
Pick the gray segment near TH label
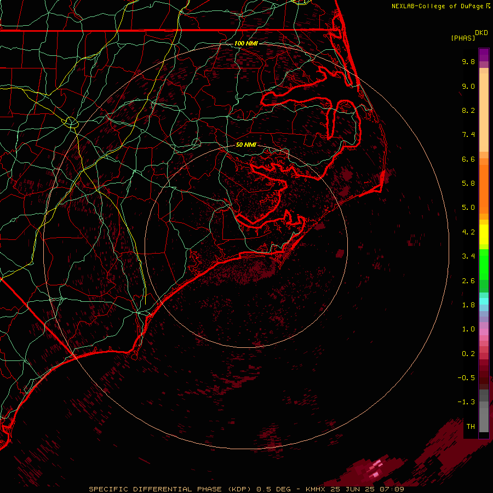(484, 420)
